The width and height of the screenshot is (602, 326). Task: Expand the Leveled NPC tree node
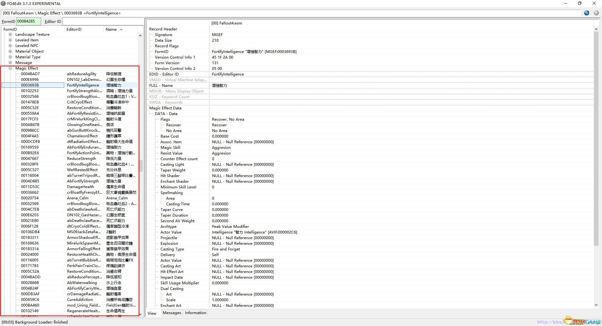pos(10,46)
